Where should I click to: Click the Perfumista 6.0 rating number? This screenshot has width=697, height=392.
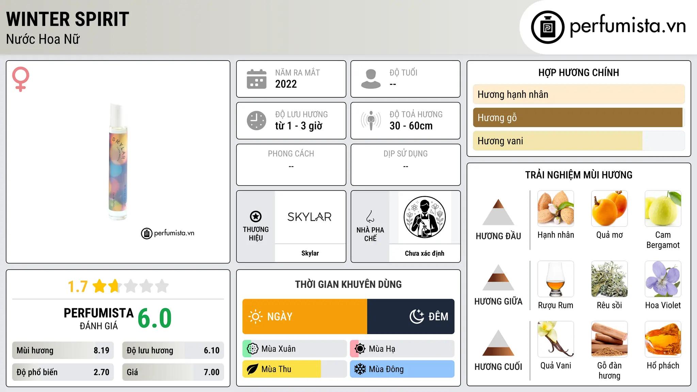coord(155,318)
